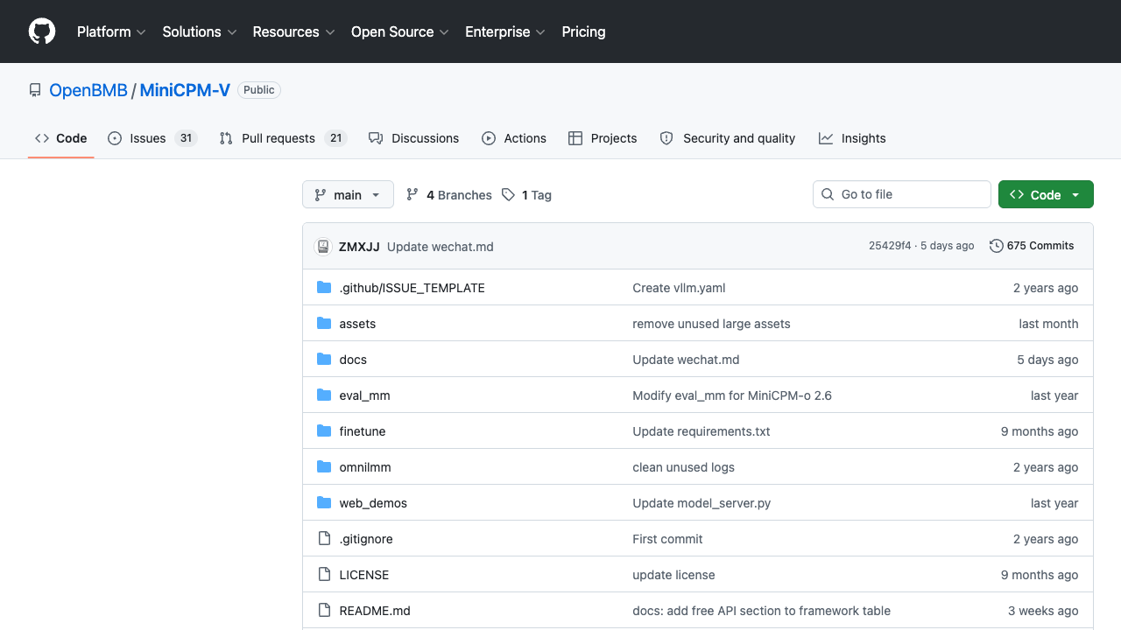Image resolution: width=1121 pixels, height=630 pixels.
Task: Select the Code tab
Action: pyautogui.click(x=61, y=138)
